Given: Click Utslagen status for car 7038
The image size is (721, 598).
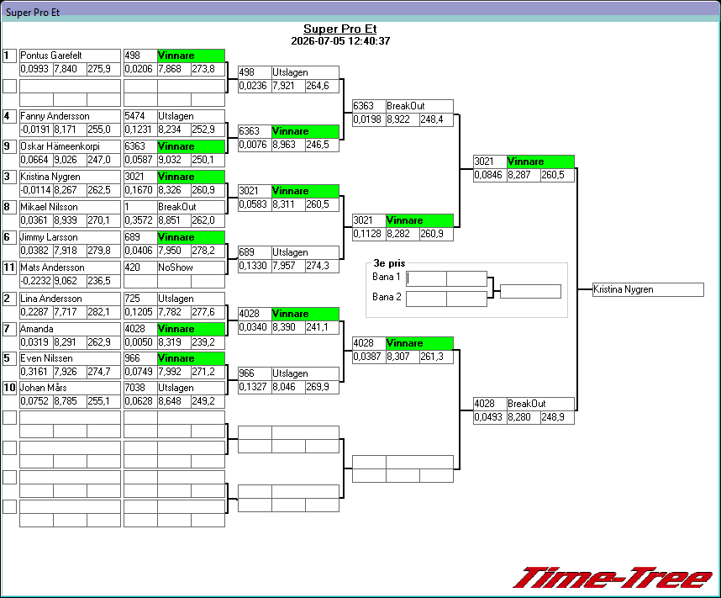Looking at the screenshot, I should (x=191, y=388).
